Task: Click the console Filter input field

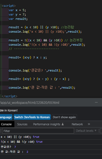Action: coord(38,131)
